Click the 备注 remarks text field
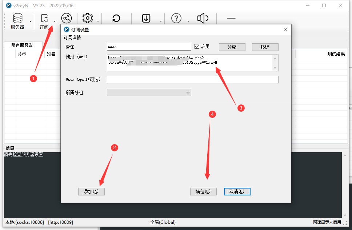The image size is (352, 230). tap(149, 47)
